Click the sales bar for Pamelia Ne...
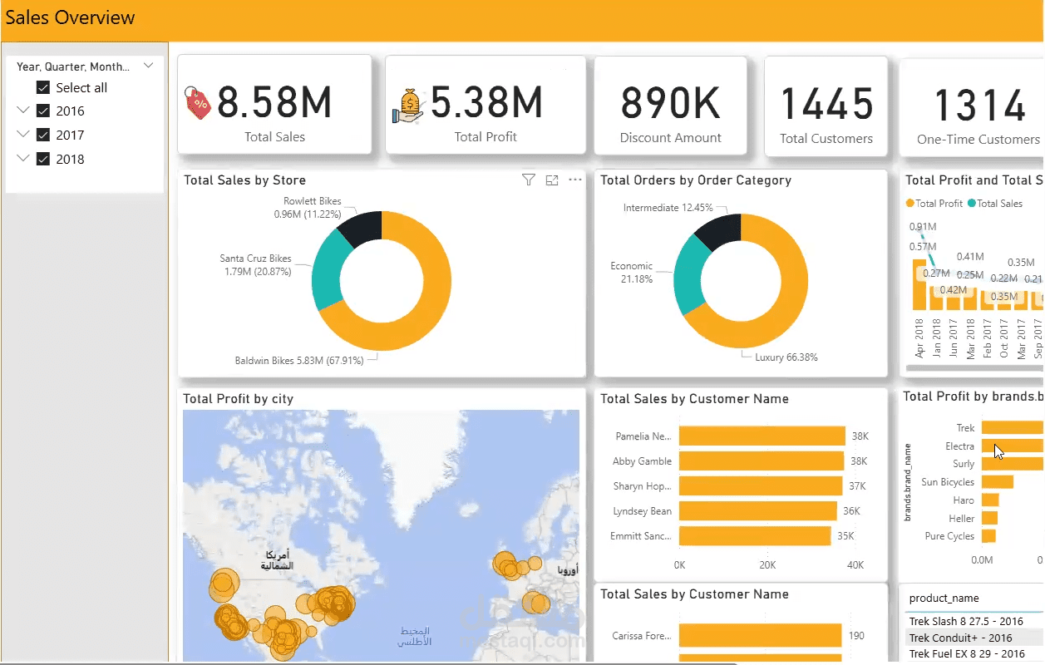The height and width of the screenshot is (665, 1045). tap(761, 436)
